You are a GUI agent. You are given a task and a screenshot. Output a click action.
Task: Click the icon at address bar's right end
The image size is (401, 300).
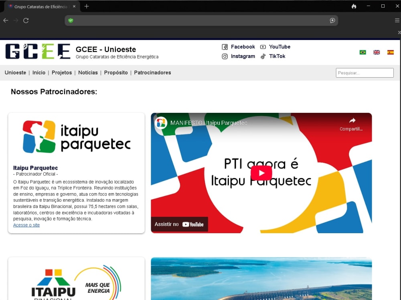[x=332, y=20]
